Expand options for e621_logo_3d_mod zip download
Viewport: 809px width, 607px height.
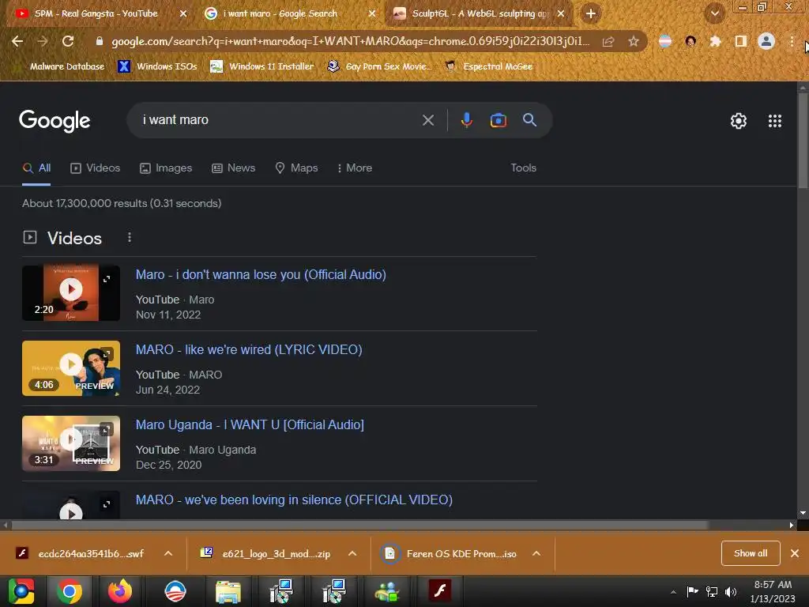coord(352,553)
